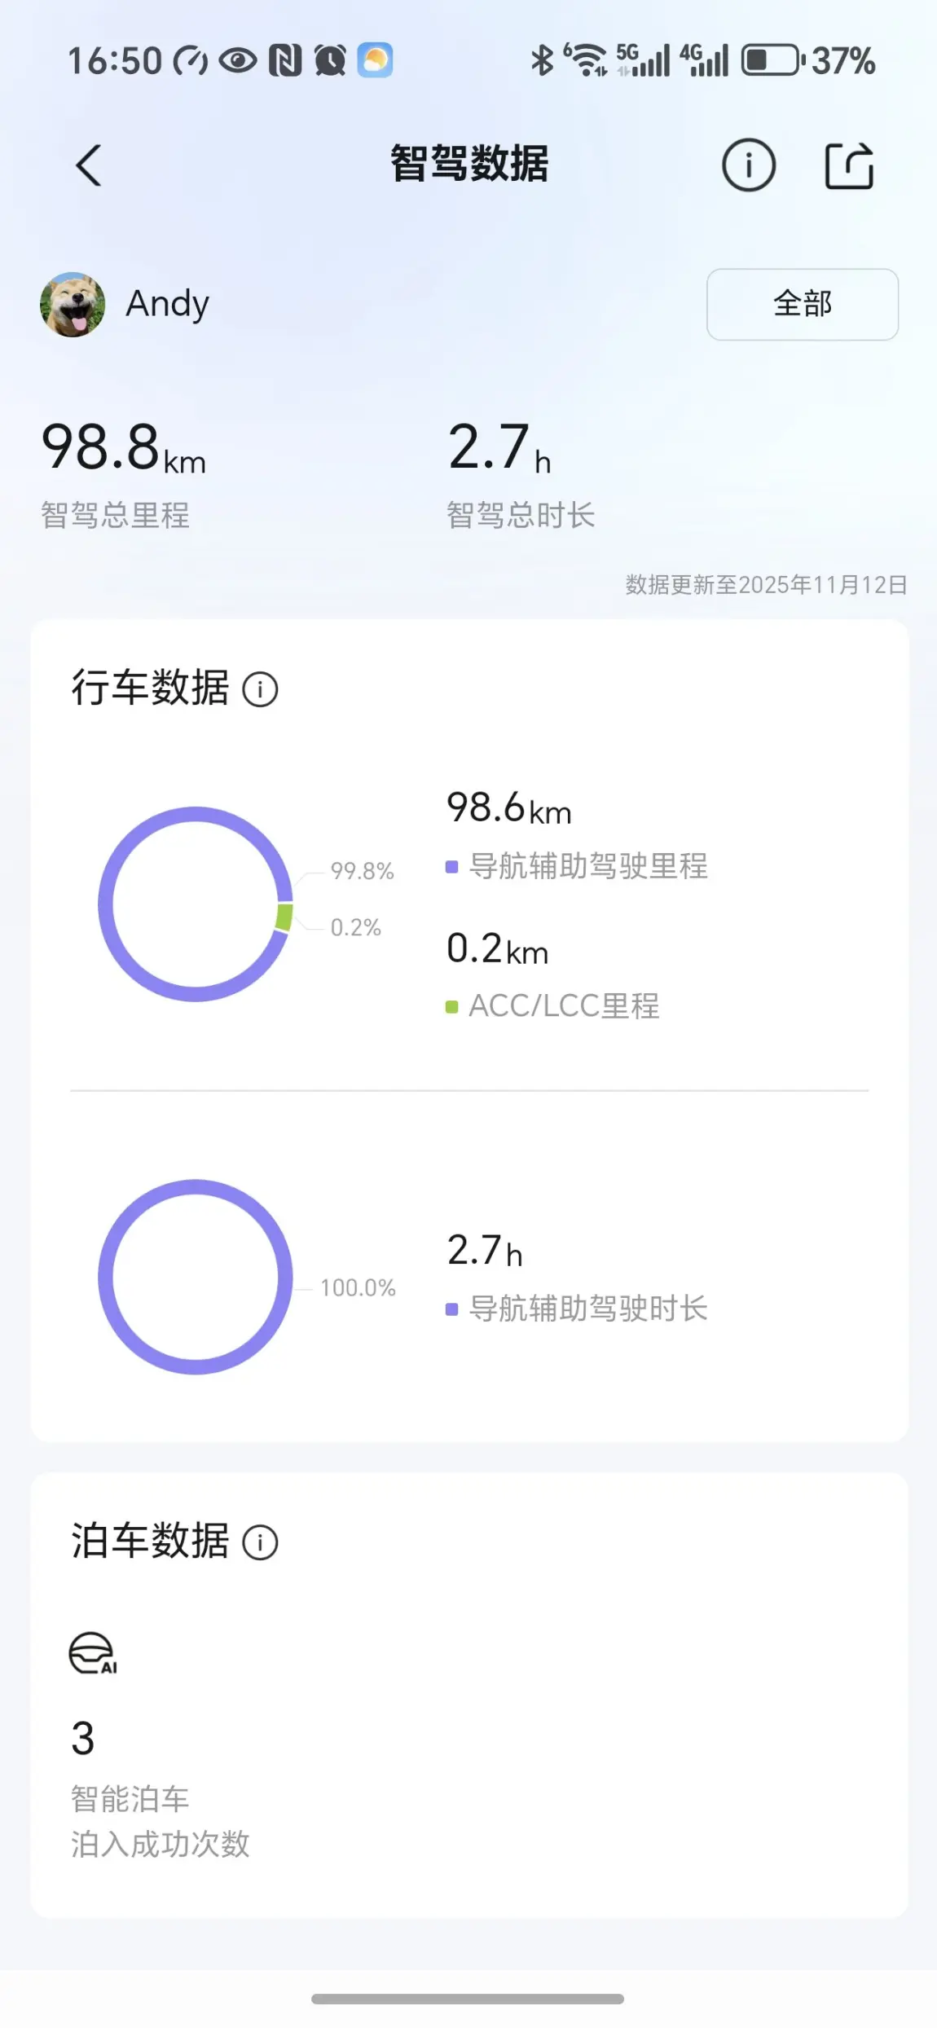Tap the Bluetooth status bar icon
Viewport: 937px width, 2028px height.
click(x=542, y=60)
